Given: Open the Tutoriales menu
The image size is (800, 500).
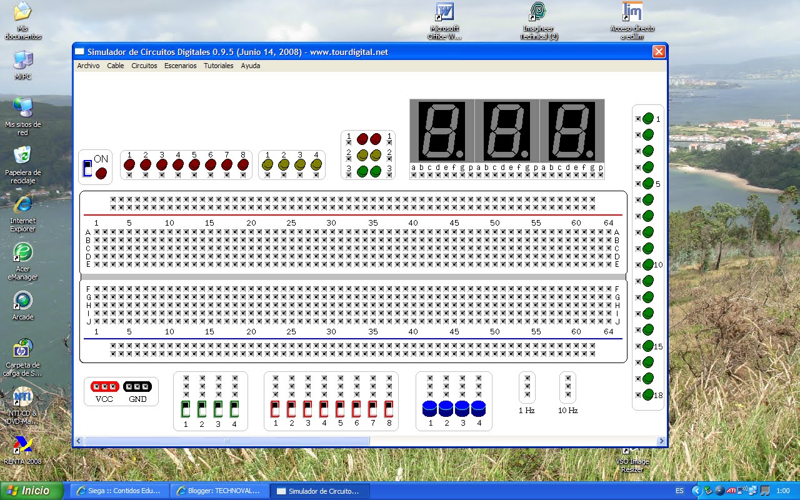Looking at the screenshot, I should point(218,65).
